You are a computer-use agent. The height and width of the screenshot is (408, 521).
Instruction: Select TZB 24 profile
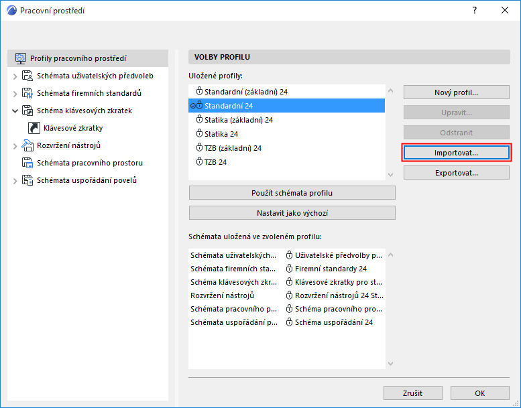[x=286, y=161]
